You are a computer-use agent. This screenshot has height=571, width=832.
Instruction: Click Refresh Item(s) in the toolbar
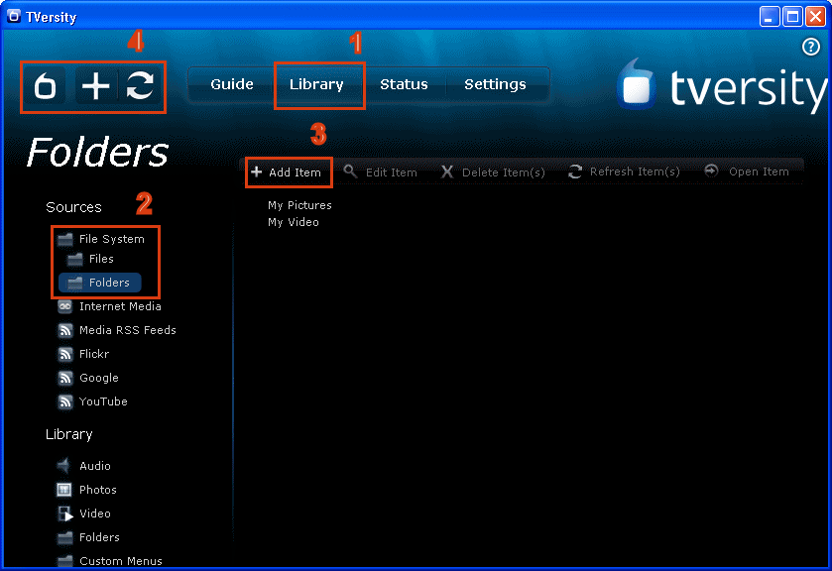coord(624,171)
